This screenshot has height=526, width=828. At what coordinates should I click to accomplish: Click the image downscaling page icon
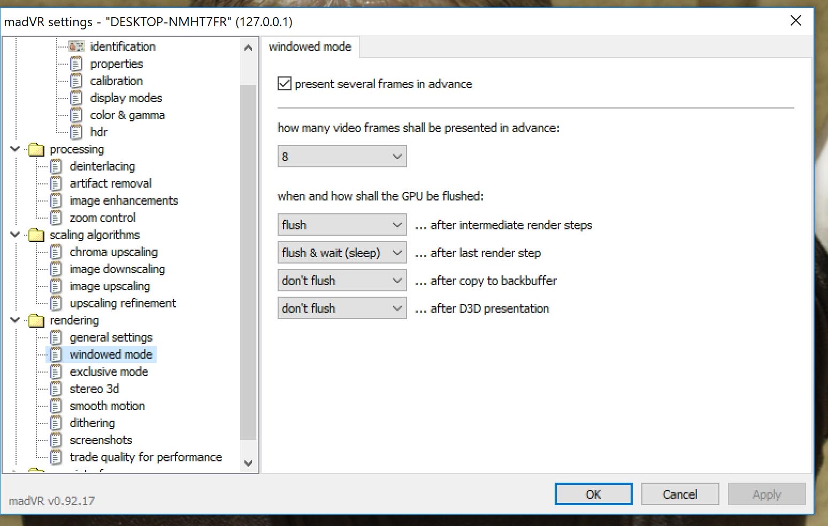[56, 269]
